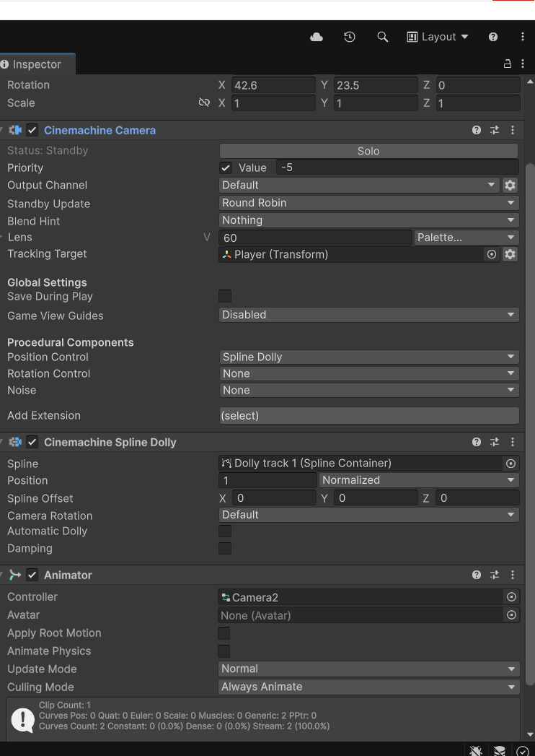Disable the Cinemachine Camera component checkbox

click(32, 130)
